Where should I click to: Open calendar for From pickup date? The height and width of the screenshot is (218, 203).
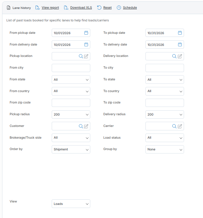coord(86,33)
